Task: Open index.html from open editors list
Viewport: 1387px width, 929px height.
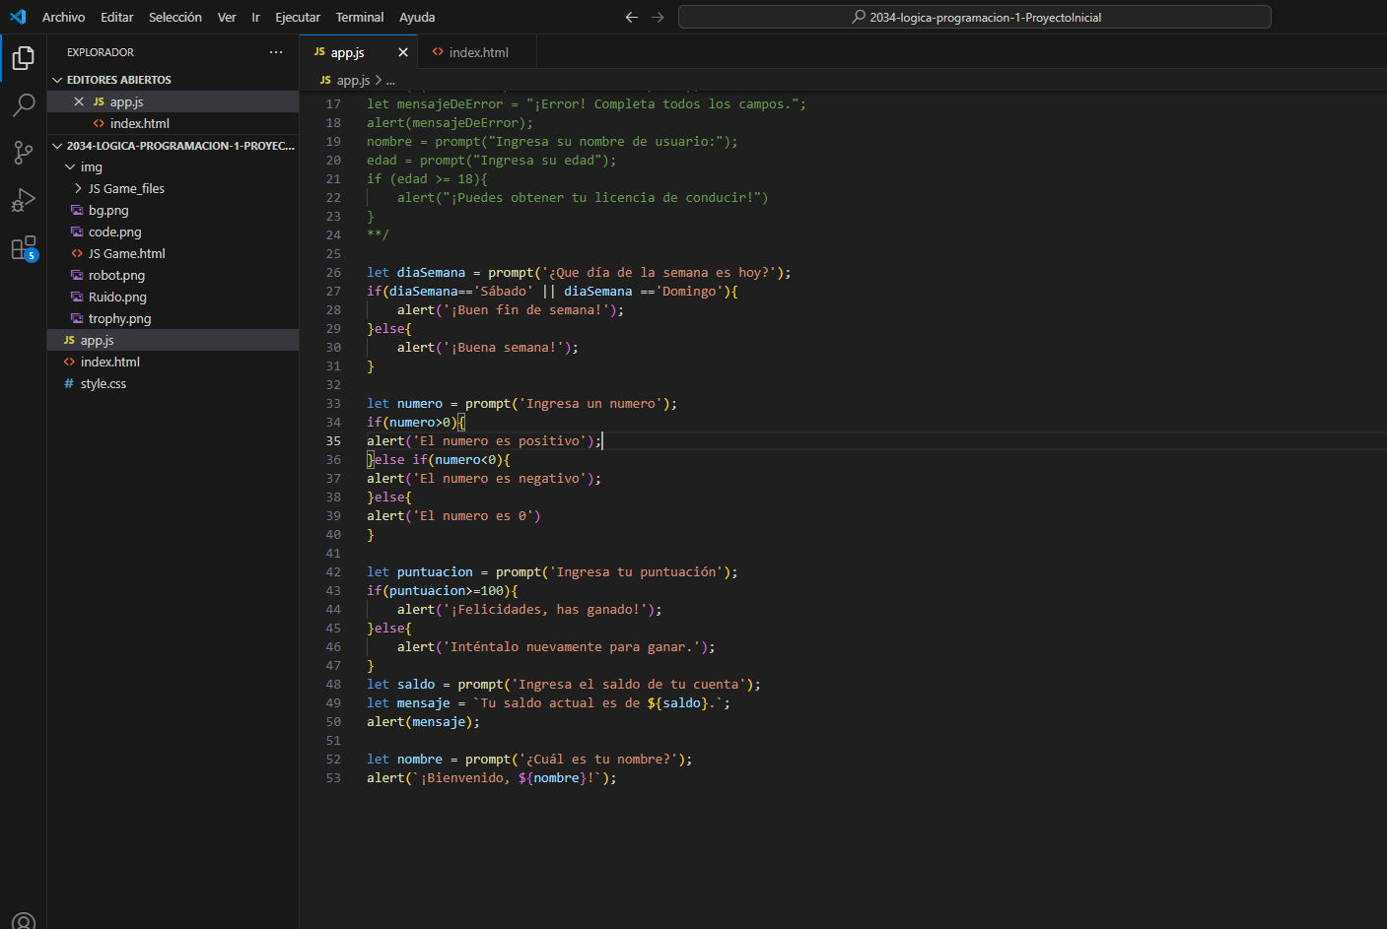Action: [140, 123]
